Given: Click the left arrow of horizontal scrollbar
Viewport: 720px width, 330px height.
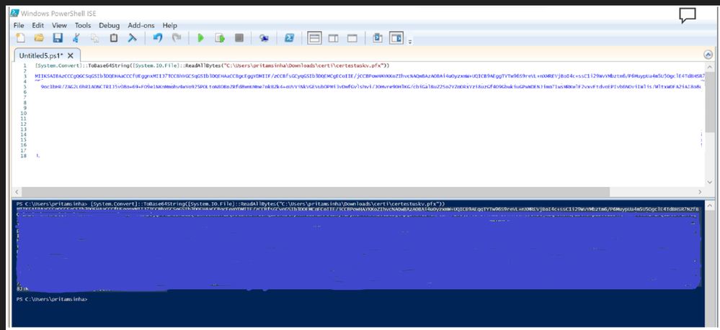Looking at the screenshot, I should pos(17,192).
